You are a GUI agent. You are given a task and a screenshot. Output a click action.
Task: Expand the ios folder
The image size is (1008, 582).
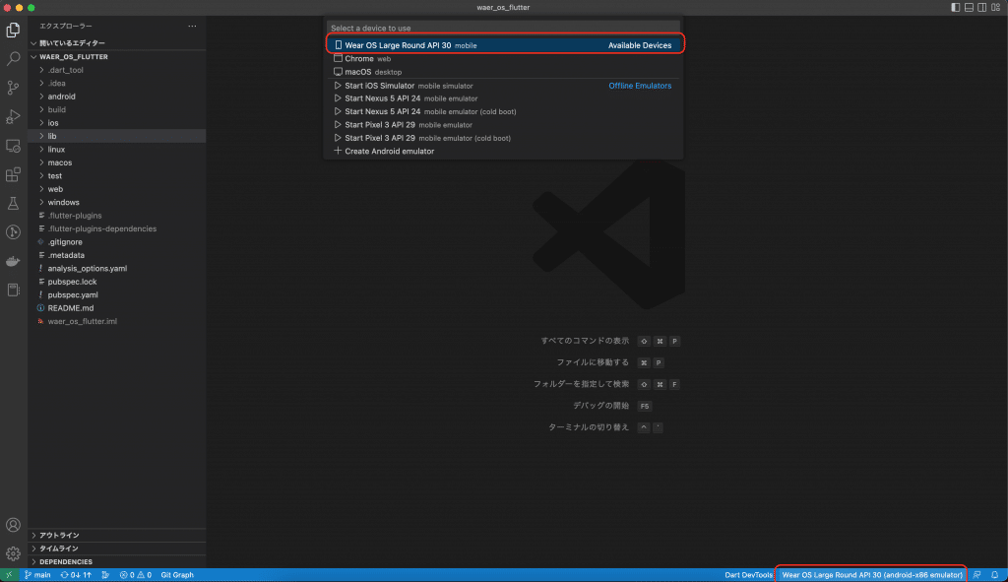click(117, 123)
